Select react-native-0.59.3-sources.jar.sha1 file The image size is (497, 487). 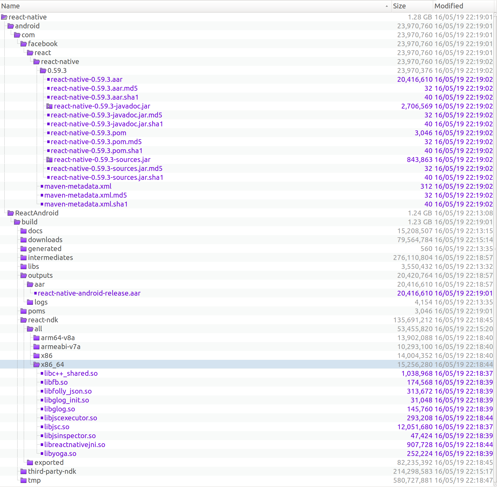(107, 178)
